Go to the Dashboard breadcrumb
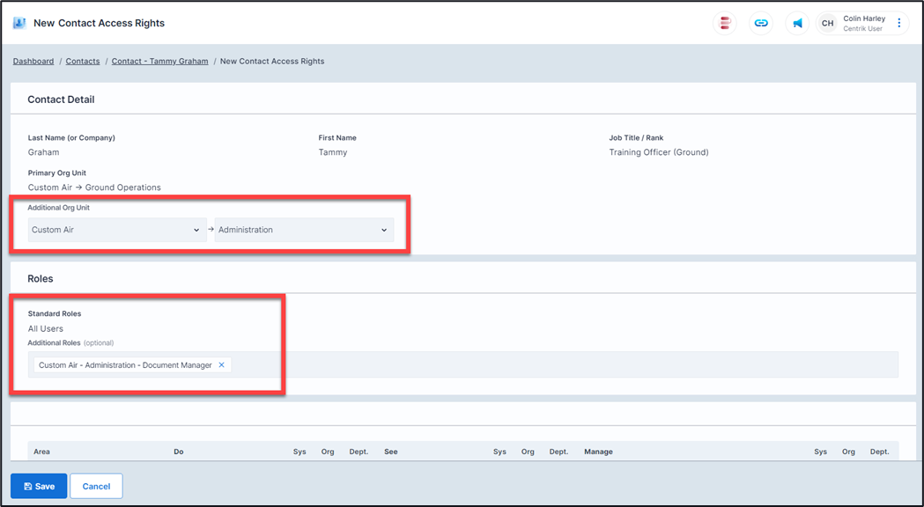Image resolution: width=924 pixels, height=507 pixels. point(33,62)
